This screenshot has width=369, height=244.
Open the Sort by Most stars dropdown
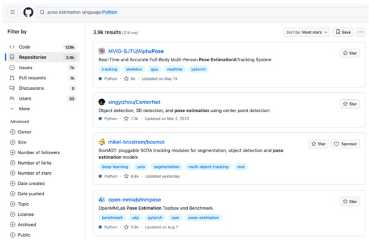pos(307,32)
